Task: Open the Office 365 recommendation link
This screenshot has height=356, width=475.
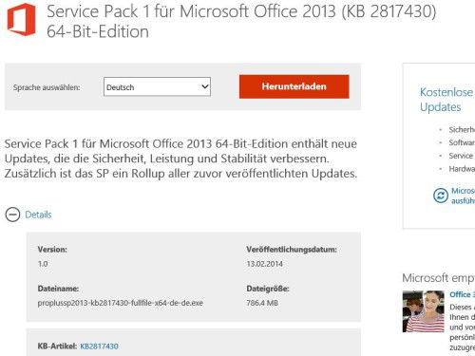Action: [462, 294]
